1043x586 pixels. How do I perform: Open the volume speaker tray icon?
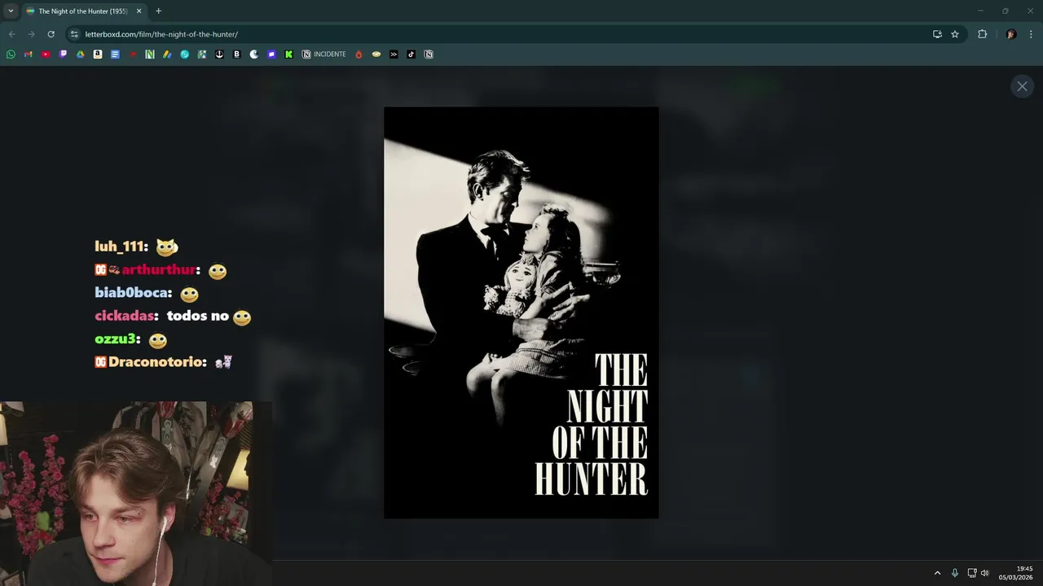tap(984, 573)
